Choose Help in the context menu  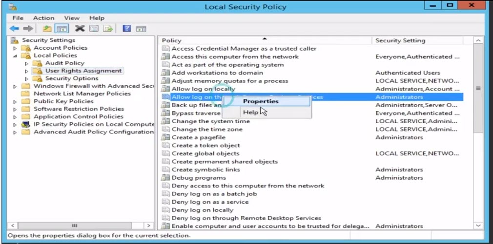click(250, 113)
